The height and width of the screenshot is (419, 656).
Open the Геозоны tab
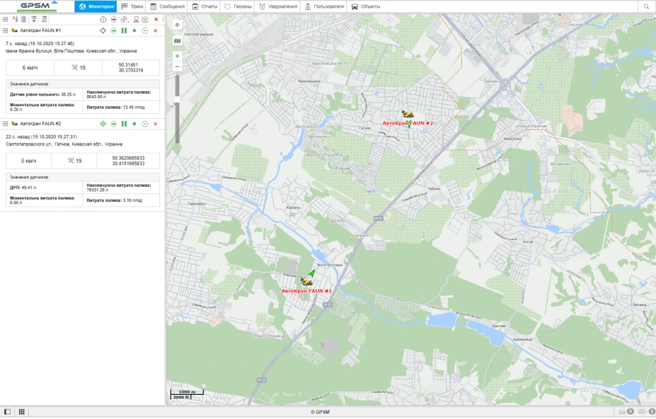click(237, 7)
